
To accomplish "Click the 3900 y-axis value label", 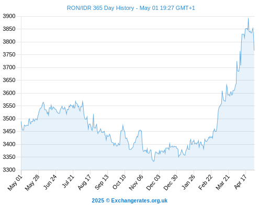I will click(9, 16).
